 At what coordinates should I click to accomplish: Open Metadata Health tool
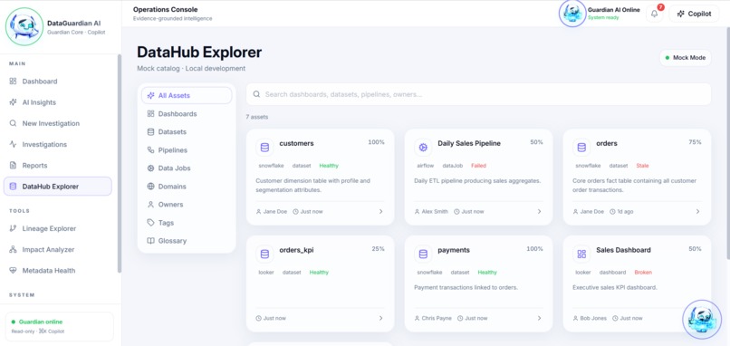(x=57, y=271)
